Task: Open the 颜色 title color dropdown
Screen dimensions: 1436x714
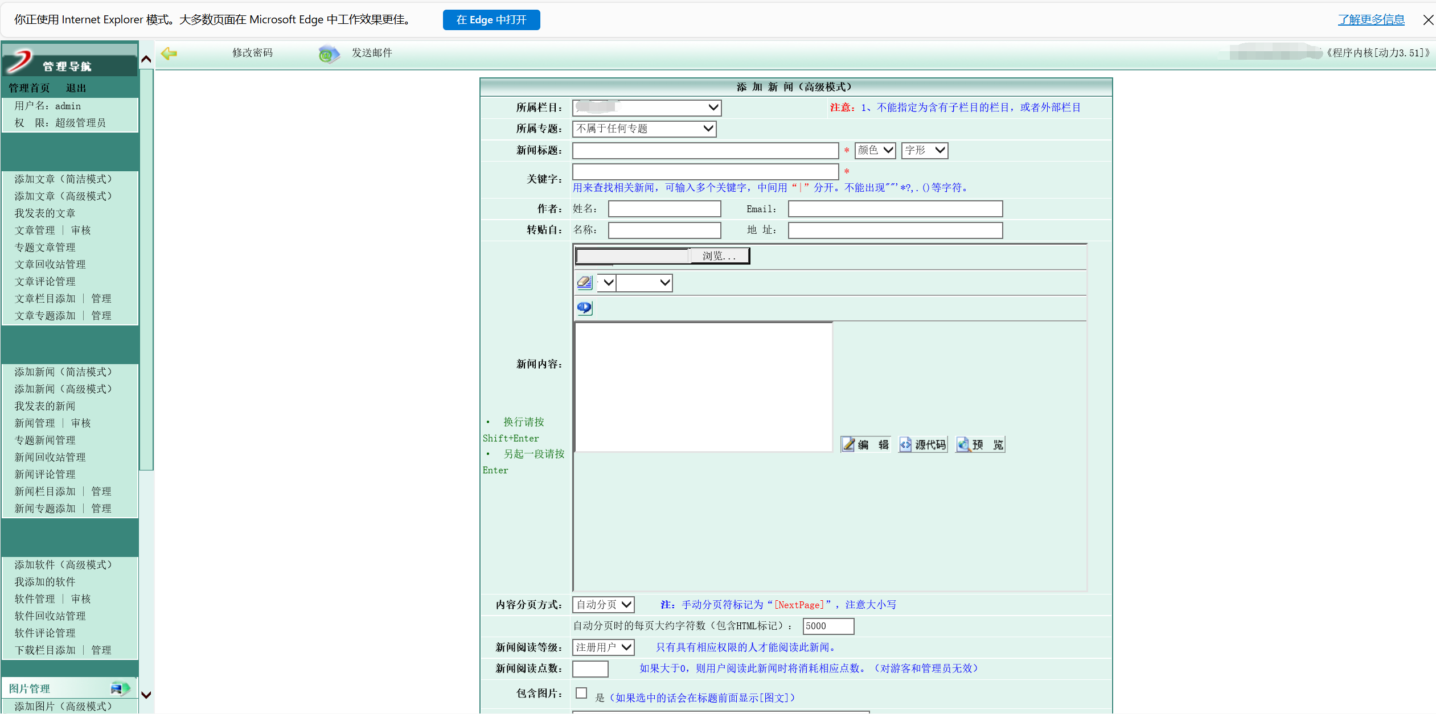Action: 875,150
